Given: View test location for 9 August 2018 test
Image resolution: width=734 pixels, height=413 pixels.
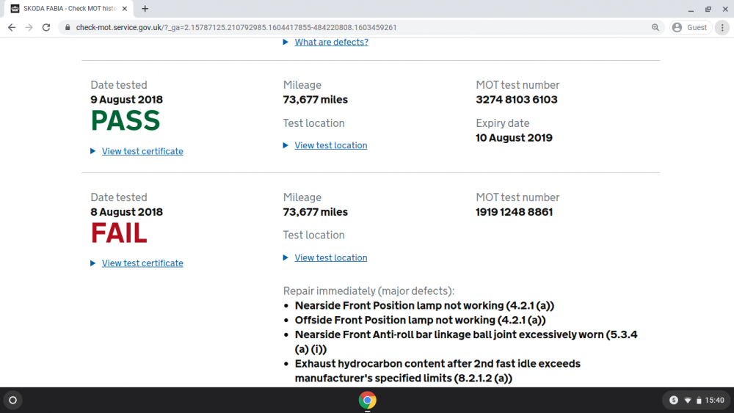Looking at the screenshot, I should coord(331,145).
